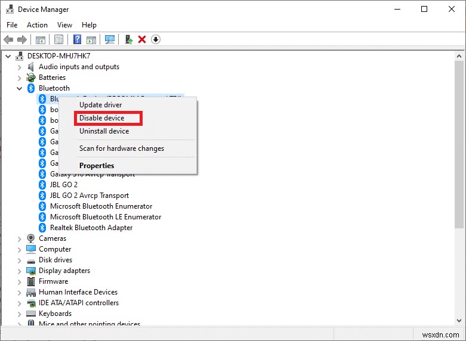
Task: Click the blue Help question mark icon
Action: [x=78, y=39]
